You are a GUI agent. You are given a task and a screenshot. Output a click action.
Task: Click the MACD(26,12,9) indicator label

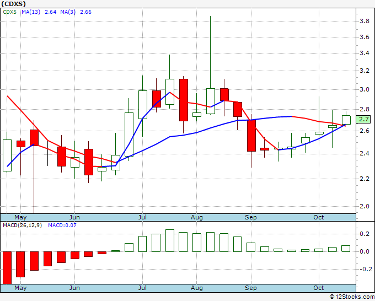click(x=22, y=225)
